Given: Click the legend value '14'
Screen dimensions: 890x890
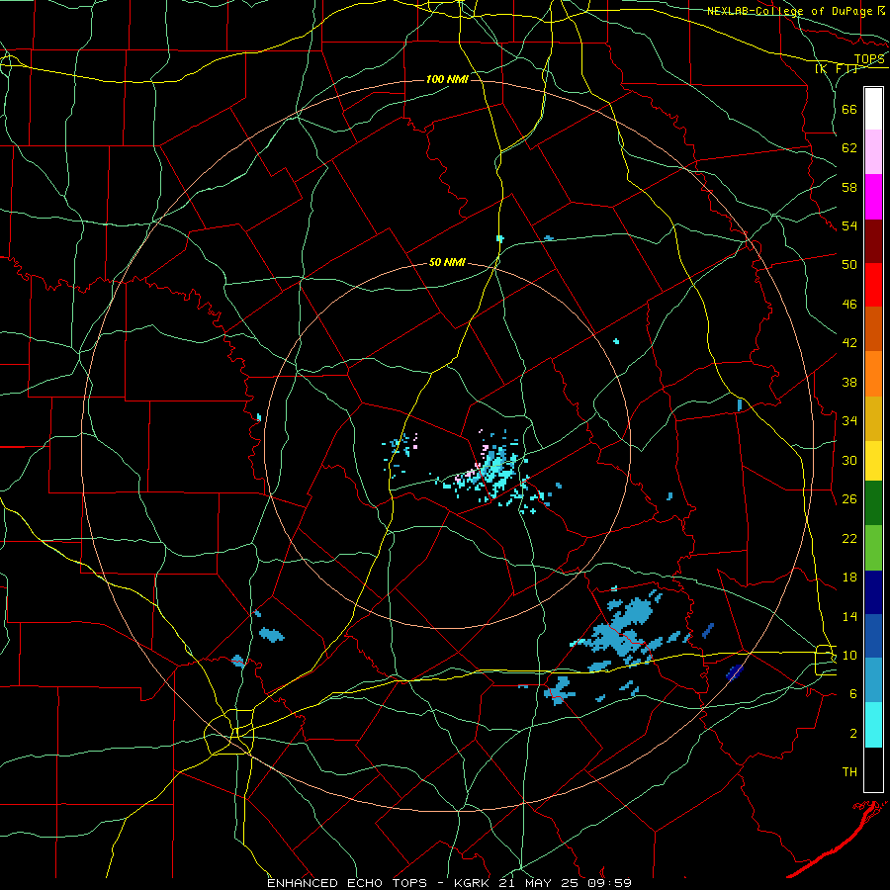Looking at the screenshot, I should [849, 616].
